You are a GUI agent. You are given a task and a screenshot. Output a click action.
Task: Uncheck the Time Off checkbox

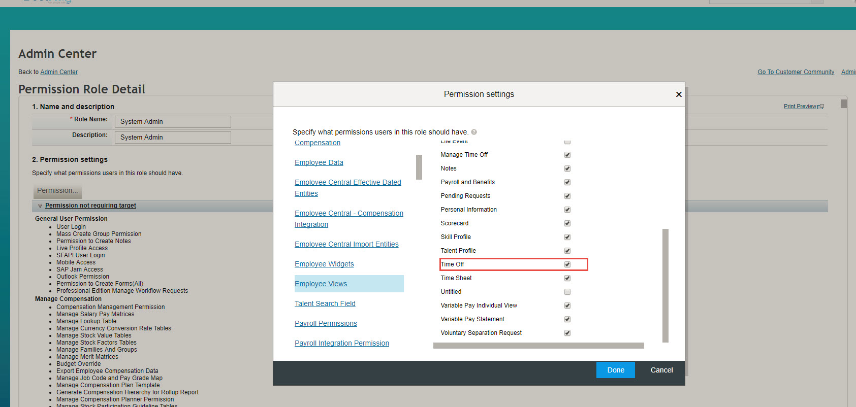(x=567, y=264)
